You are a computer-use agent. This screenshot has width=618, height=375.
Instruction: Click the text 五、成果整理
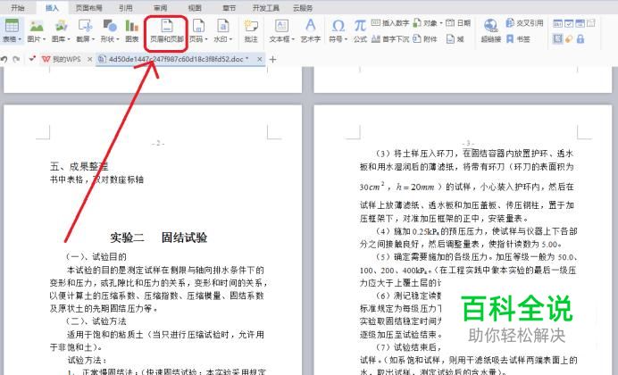coord(79,167)
